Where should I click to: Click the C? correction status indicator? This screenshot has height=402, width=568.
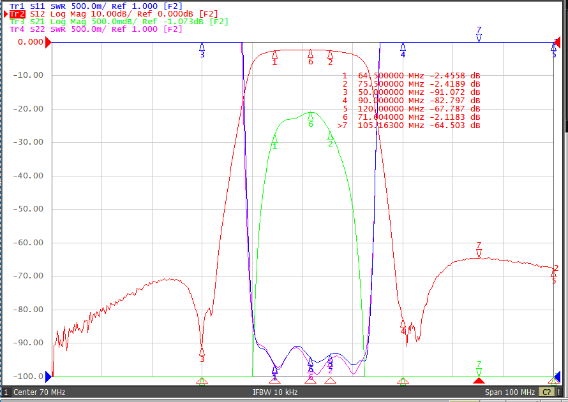coord(547,392)
